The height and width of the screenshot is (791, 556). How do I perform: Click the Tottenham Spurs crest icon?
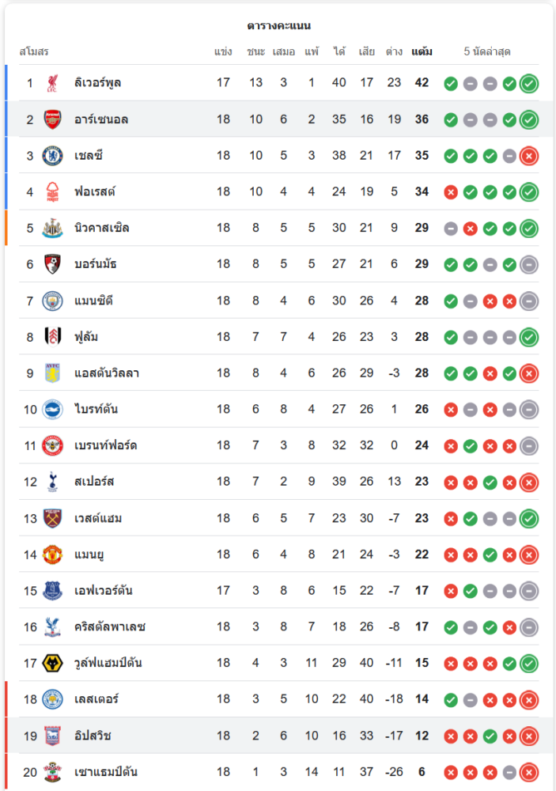[53, 482]
